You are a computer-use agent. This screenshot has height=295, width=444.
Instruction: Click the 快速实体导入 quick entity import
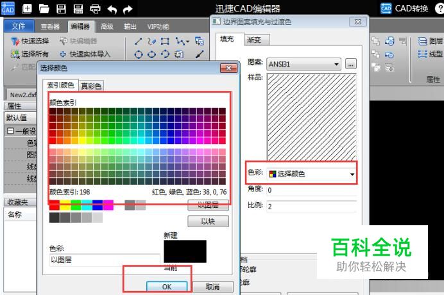point(85,54)
